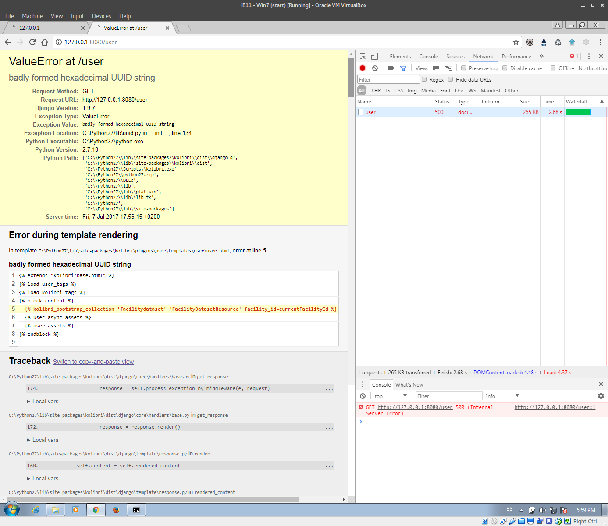Open the console log level Info dropdown
Image resolution: width=608 pixels, height=526 pixels.
coord(502,396)
